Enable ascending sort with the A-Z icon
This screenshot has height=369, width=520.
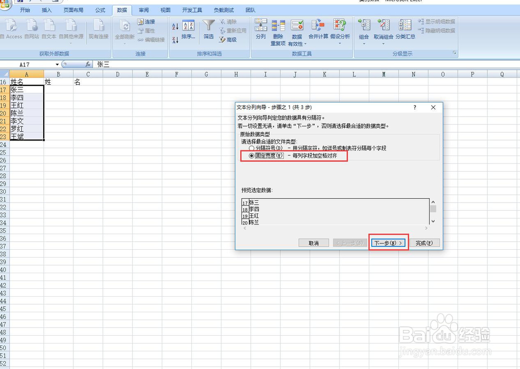[175, 26]
